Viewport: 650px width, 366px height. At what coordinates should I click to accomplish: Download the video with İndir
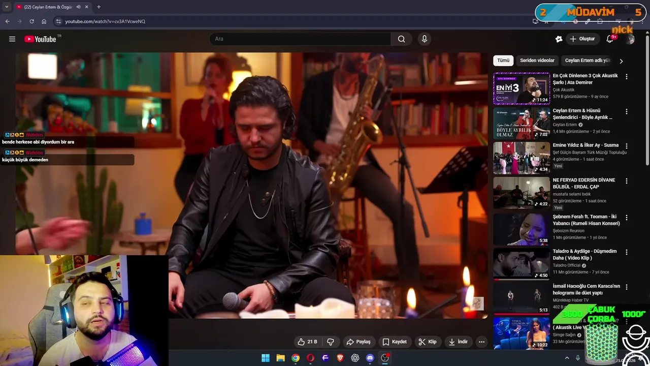458,342
